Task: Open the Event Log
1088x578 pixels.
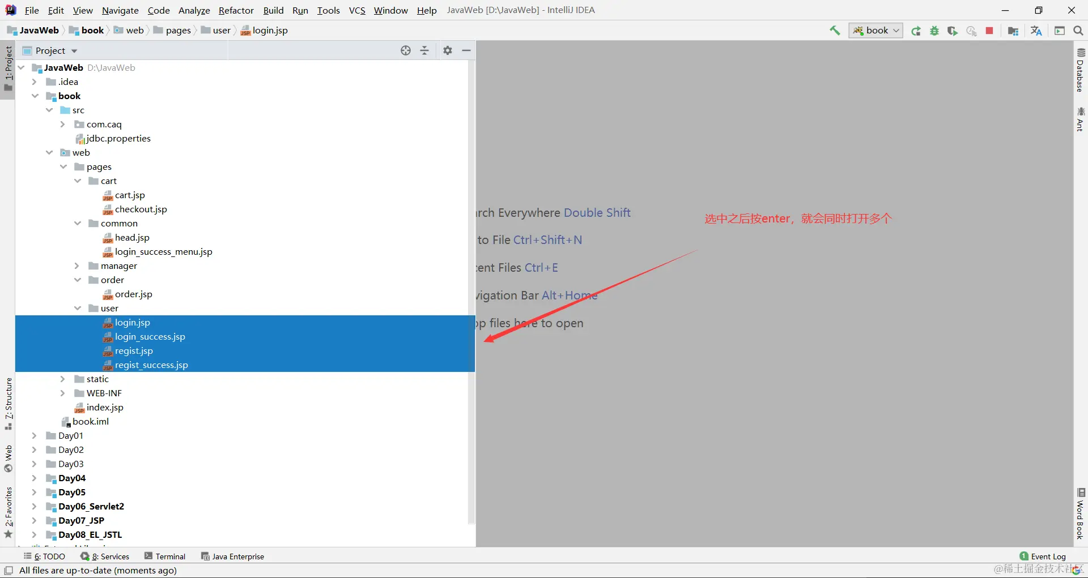Action: tap(1043, 556)
